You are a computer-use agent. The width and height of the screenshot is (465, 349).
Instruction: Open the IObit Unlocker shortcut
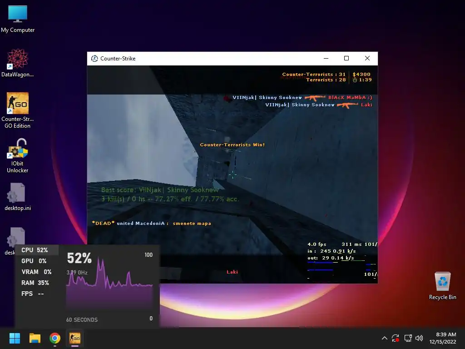coord(18,156)
